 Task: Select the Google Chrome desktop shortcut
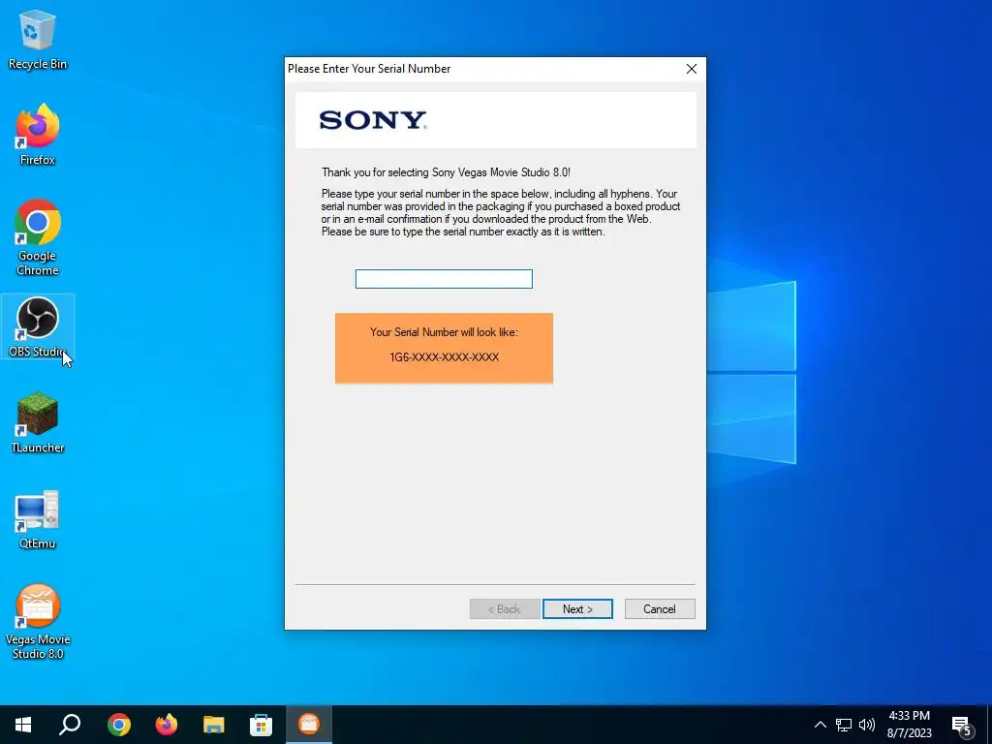pos(38,238)
